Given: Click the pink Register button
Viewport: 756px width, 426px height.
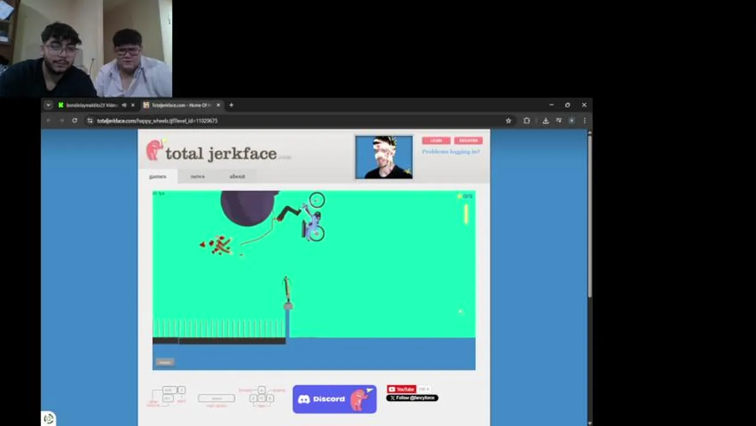Looking at the screenshot, I should pyautogui.click(x=469, y=141).
